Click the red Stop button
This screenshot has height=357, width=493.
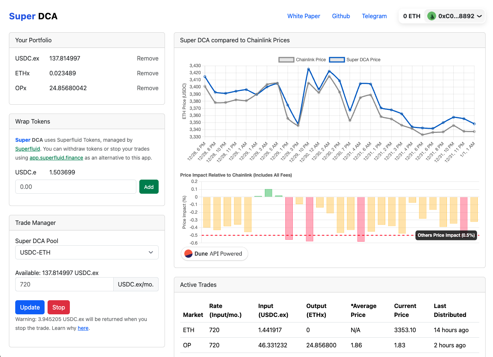coord(59,307)
